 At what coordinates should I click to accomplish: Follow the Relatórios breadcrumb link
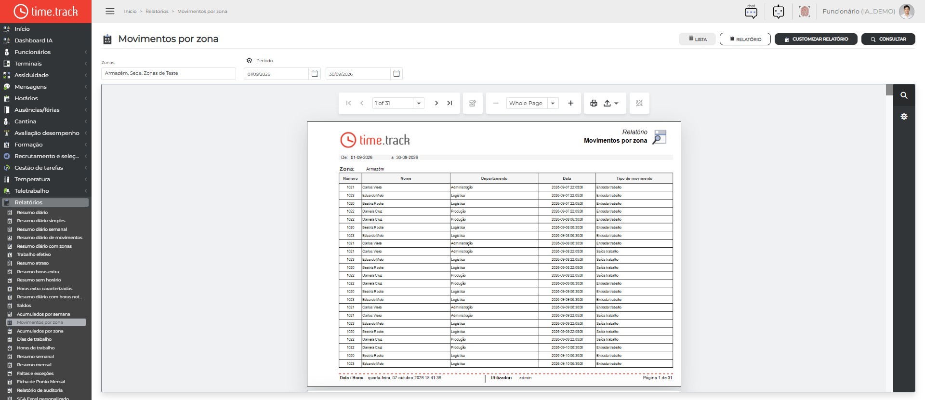pos(157,12)
